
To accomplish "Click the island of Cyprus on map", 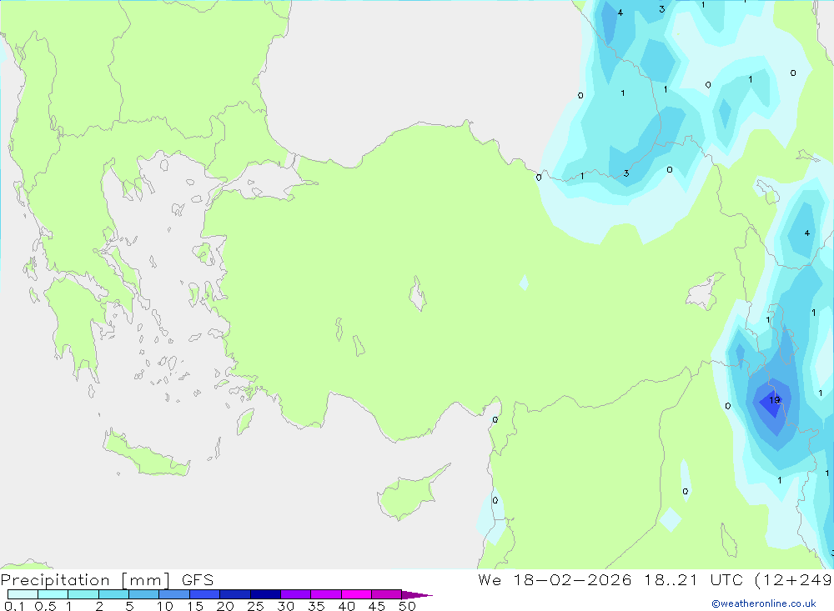I will (x=407, y=497).
